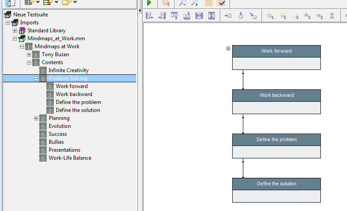Expand the Planning tree node
Viewport: 347px width, 211px height.
(36, 118)
